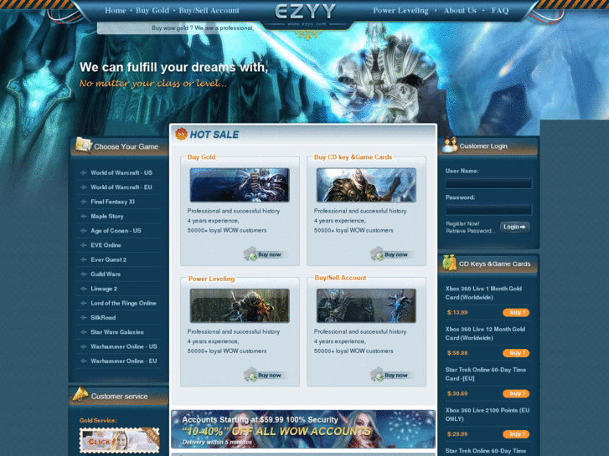The image size is (609, 456).
Task: Click Buy now under Buy/Sell Account
Action: pyautogui.click(x=390, y=376)
